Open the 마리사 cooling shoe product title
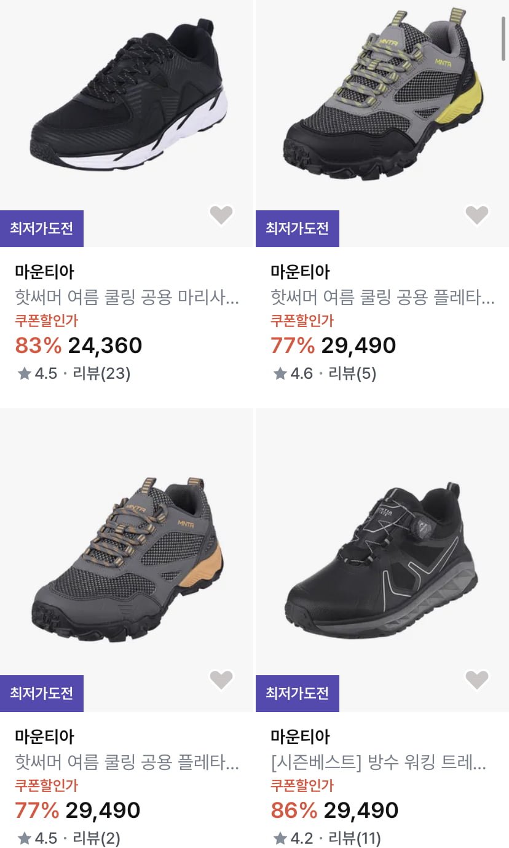 127,298
